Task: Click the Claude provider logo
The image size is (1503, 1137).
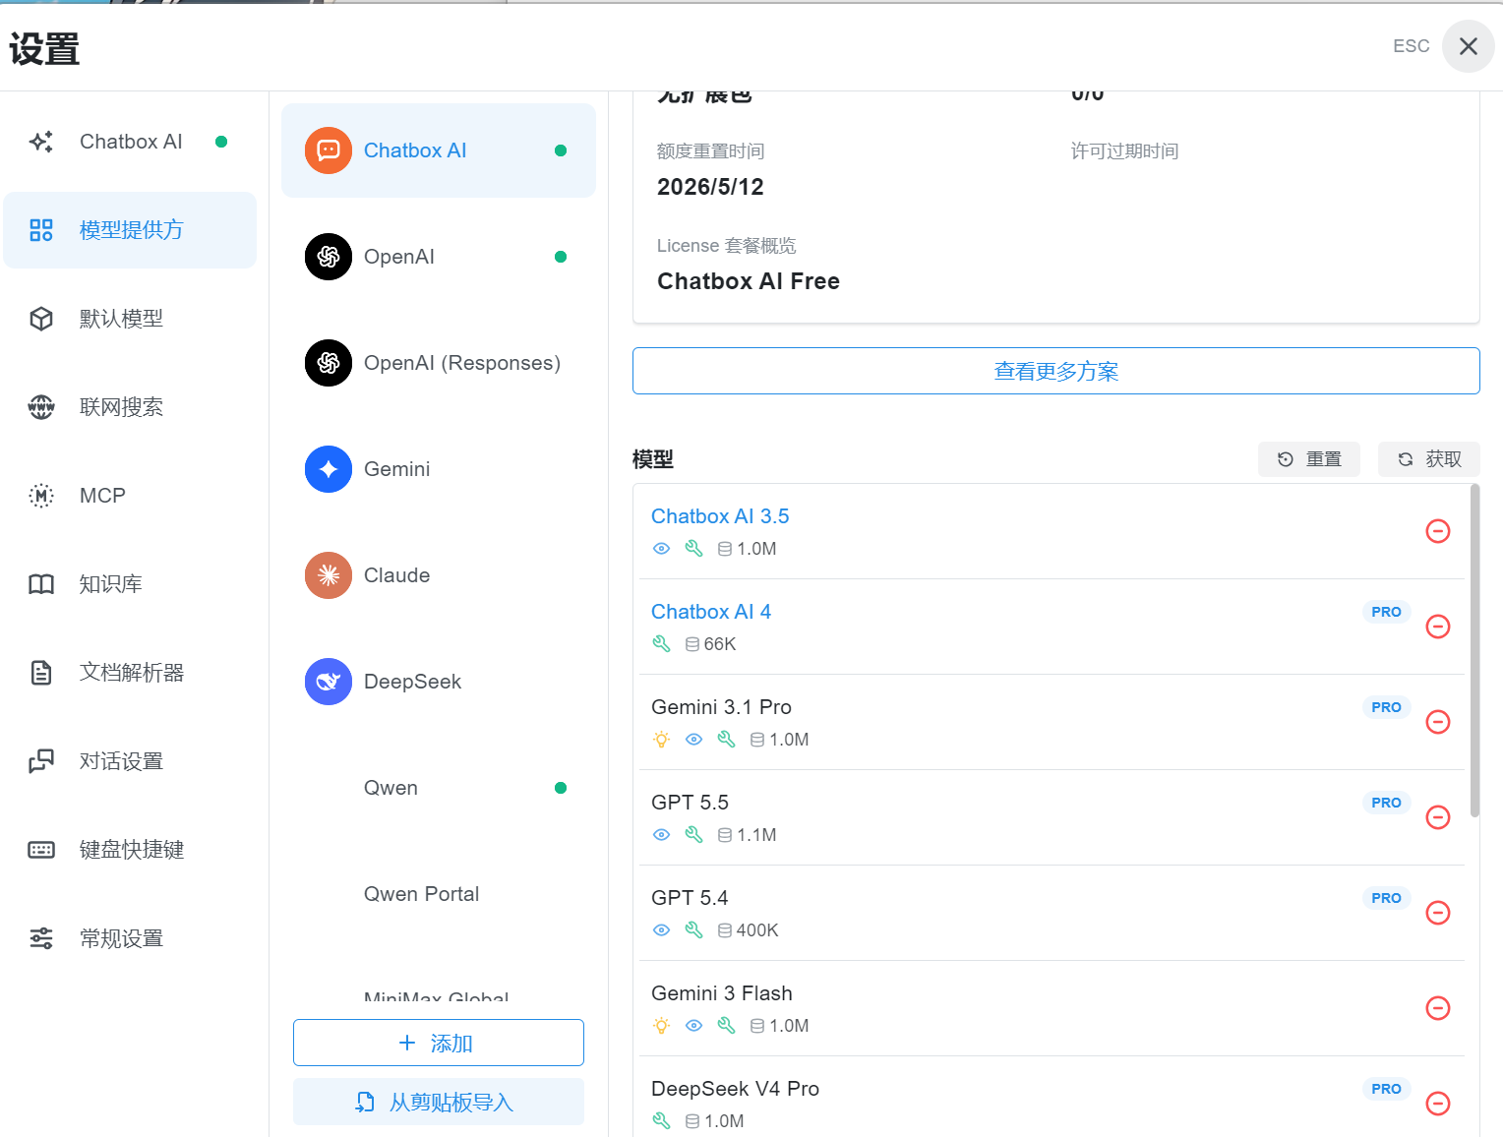Action: (329, 575)
